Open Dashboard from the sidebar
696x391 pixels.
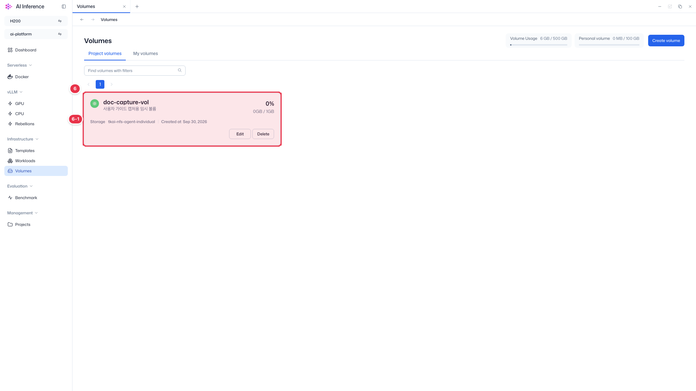coord(36,50)
